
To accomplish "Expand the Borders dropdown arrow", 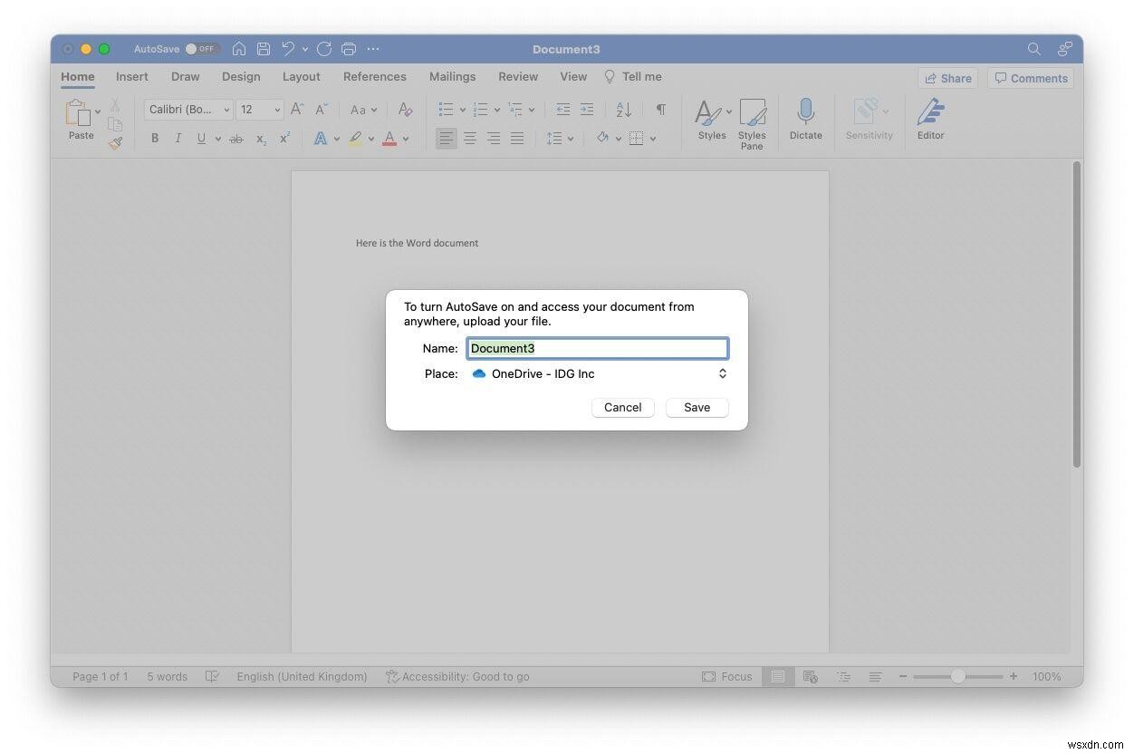I will [x=653, y=140].
